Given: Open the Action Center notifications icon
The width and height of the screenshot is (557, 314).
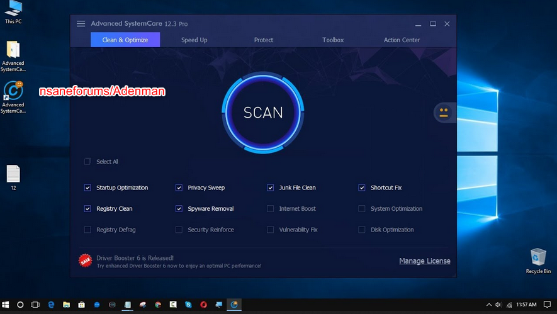Looking at the screenshot, I should pos(547,305).
